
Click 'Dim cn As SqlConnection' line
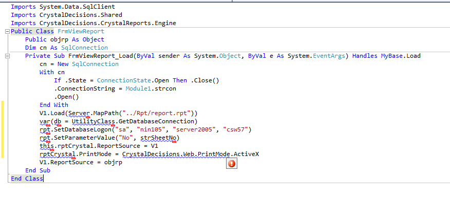tap(67, 48)
